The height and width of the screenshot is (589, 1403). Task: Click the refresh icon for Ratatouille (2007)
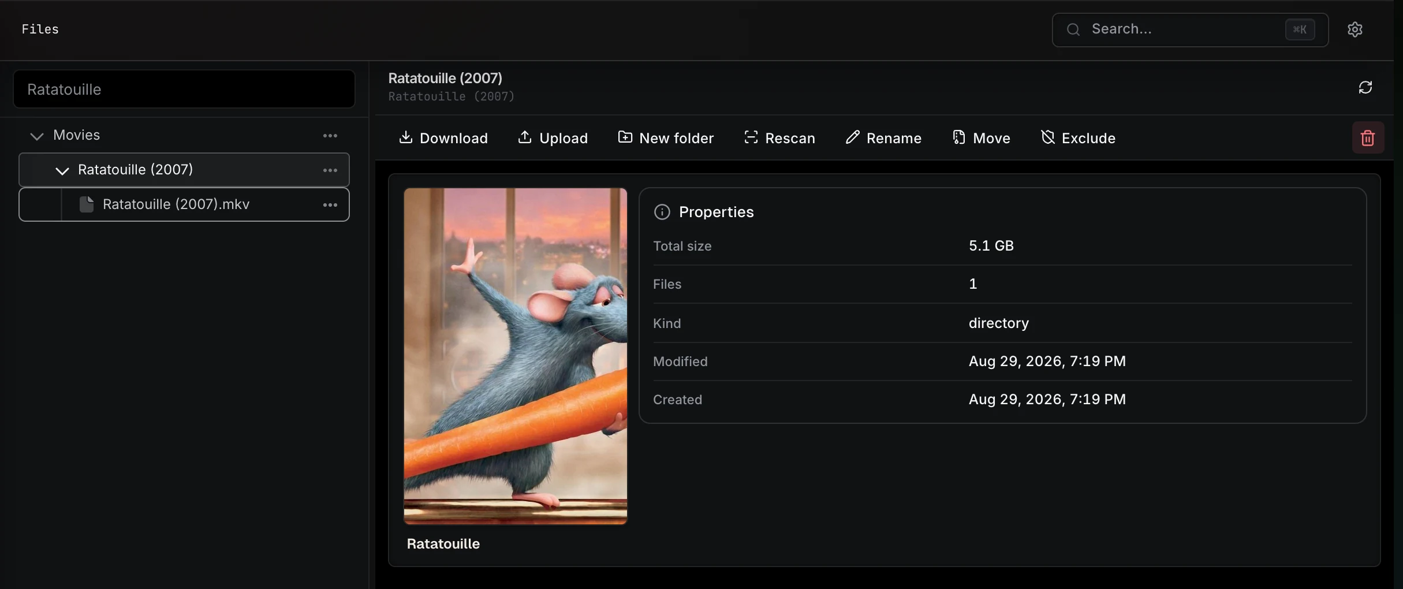pos(1365,87)
